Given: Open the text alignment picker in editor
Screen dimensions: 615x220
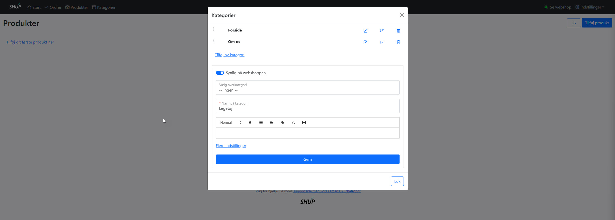Looking at the screenshot, I should [271, 122].
